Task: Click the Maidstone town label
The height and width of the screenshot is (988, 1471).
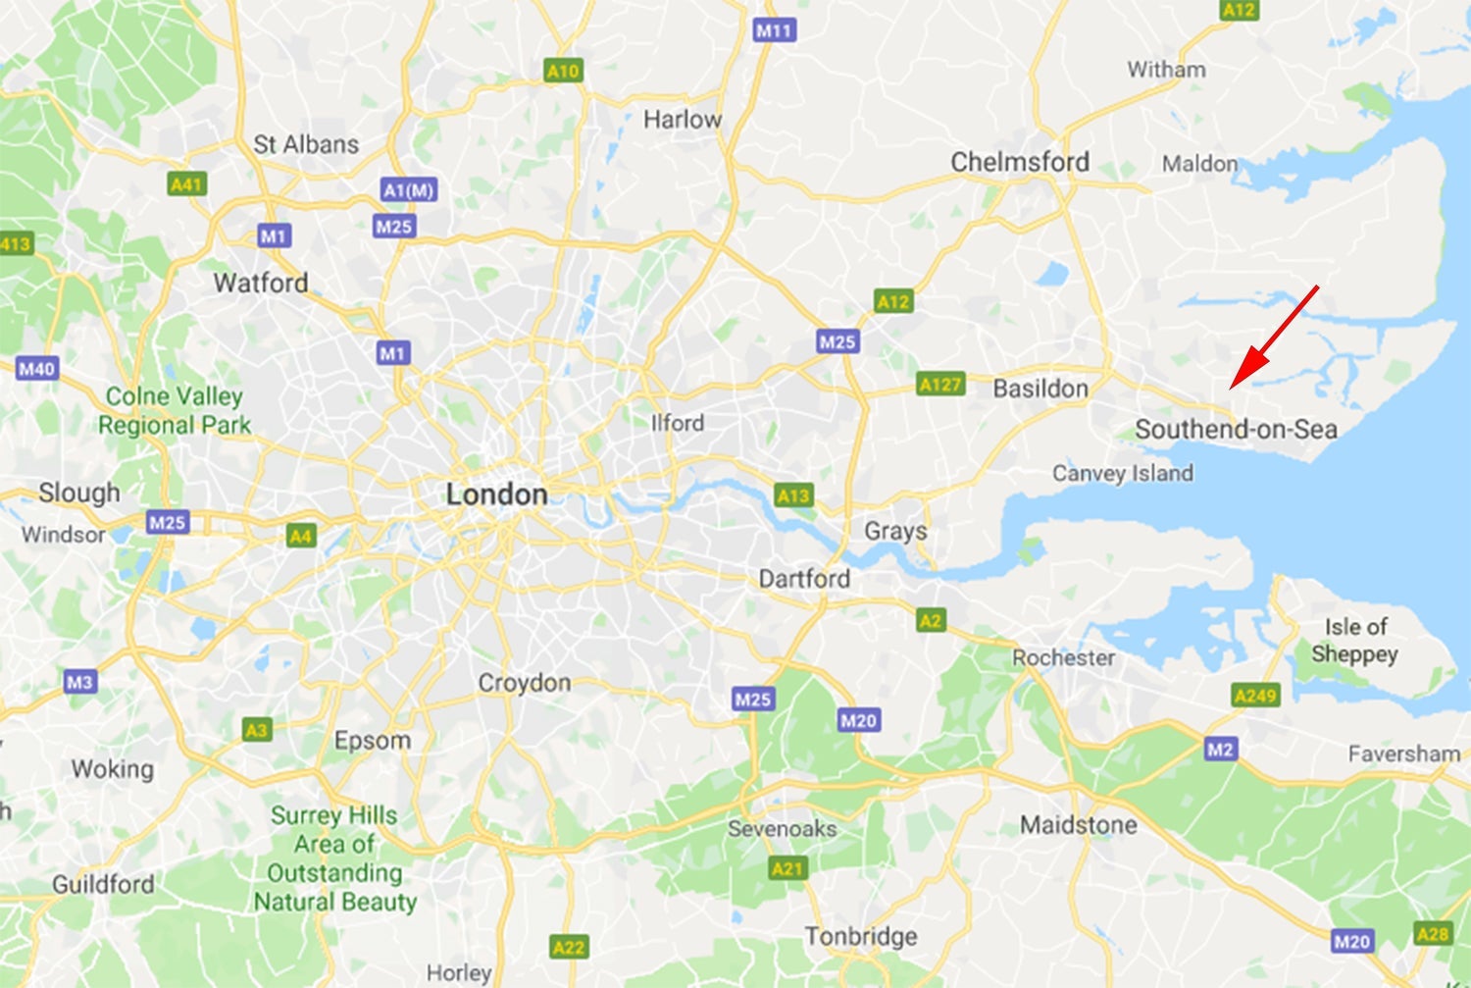Action: [x=1079, y=824]
